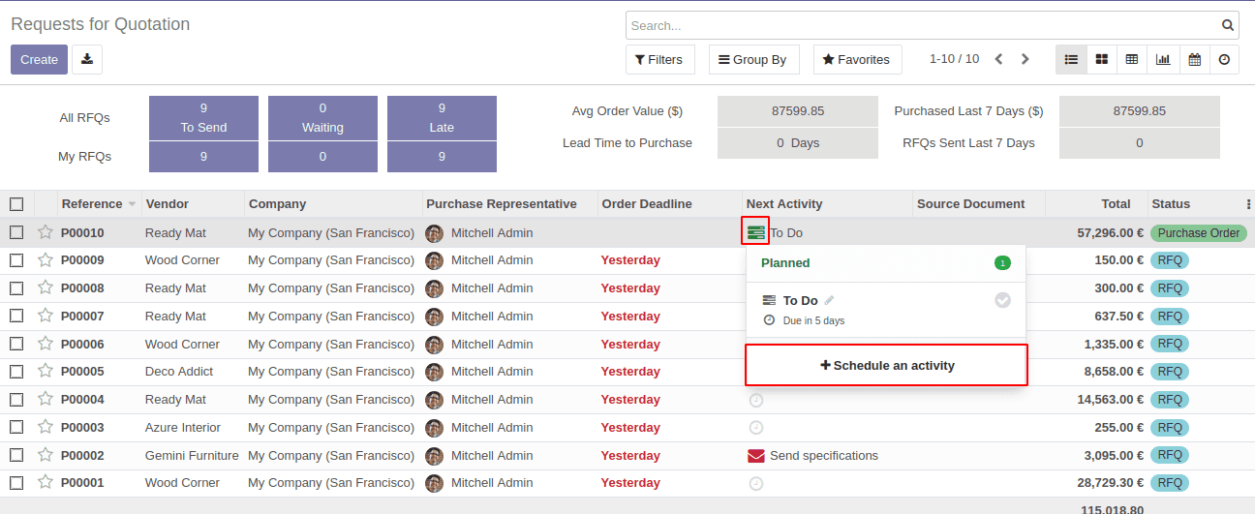Viewport: 1255px width, 514px height.
Task: Go to previous page arrow
Action: [x=999, y=59]
